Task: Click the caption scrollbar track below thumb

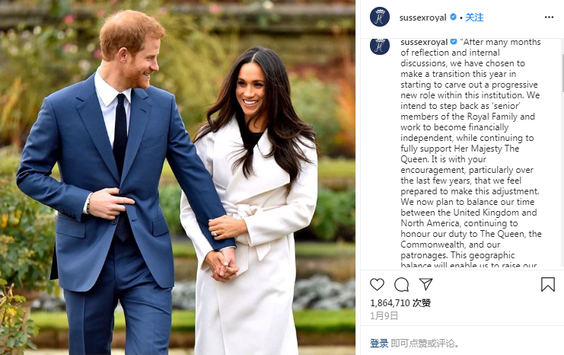Action: 562,180
